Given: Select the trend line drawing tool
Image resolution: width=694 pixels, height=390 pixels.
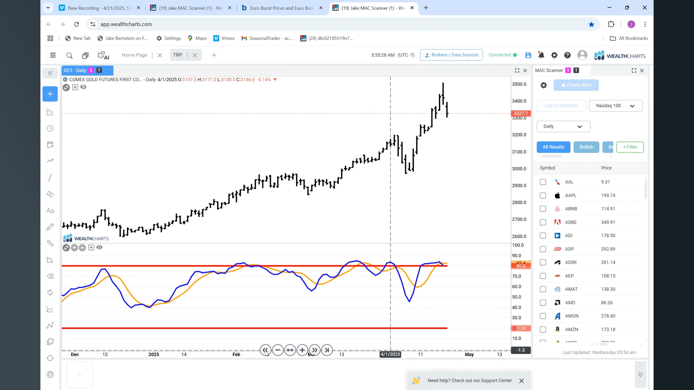Looking at the screenshot, I should tap(50, 178).
